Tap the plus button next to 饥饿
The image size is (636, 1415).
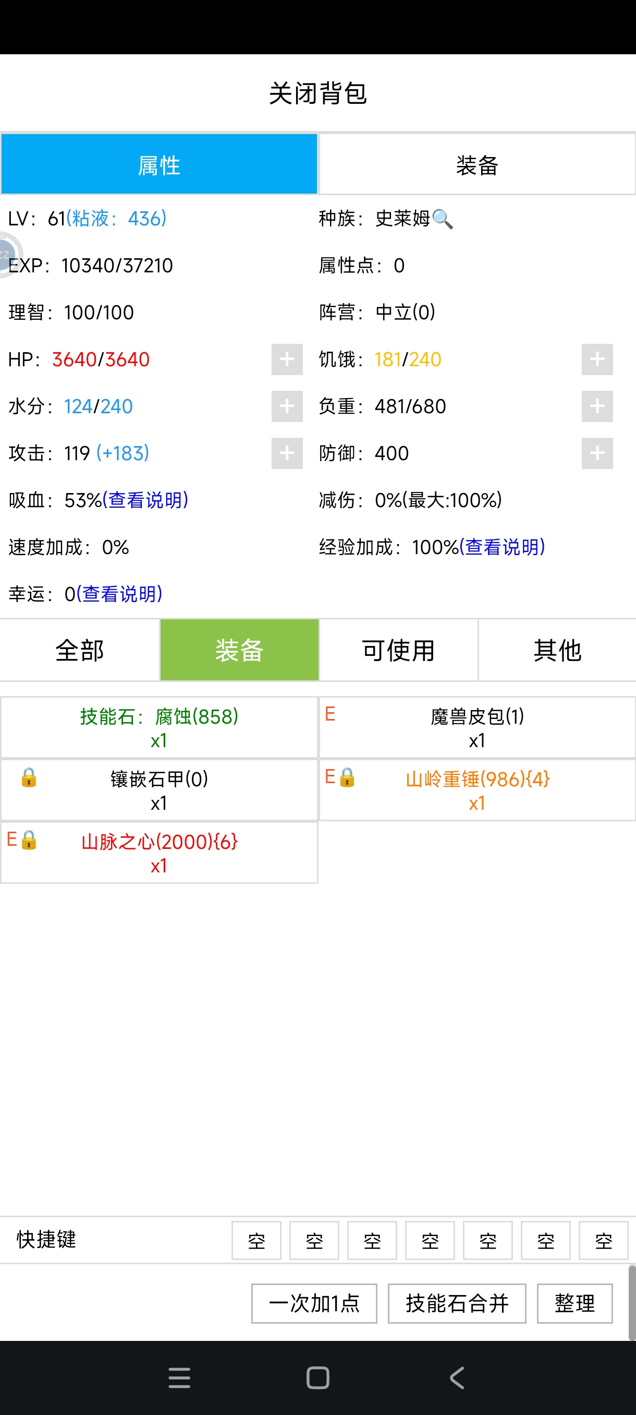coord(597,359)
